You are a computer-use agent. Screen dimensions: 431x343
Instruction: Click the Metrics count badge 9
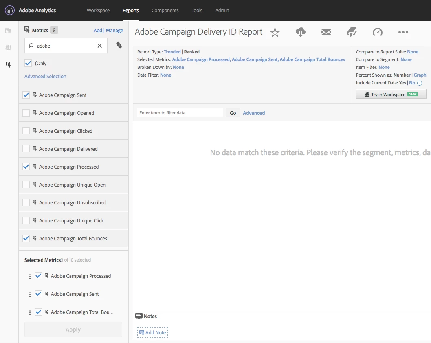(x=54, y=30)
